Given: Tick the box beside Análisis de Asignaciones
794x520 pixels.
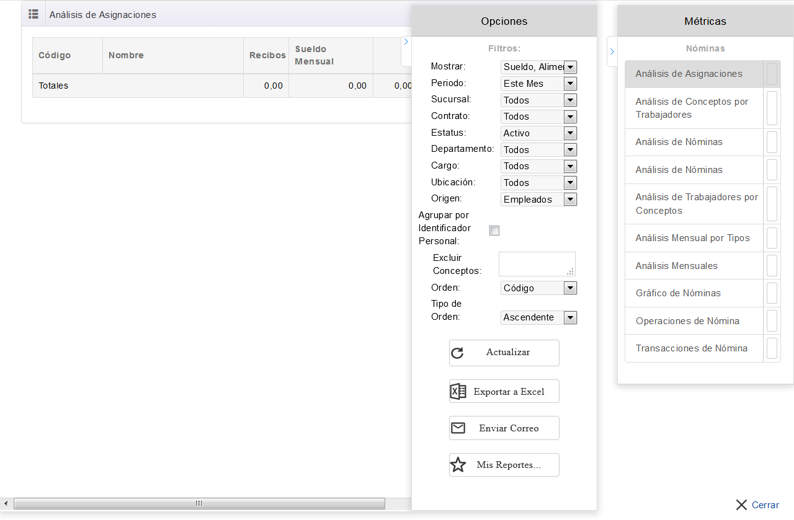Looking at the screenshot, I should pyautogui.click(x=772, y=74).
